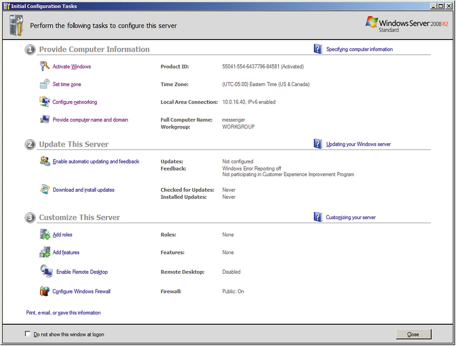Screen dimensions: 456x346
Task: Open the Add roles link
Action: click(x=62, y=235)
